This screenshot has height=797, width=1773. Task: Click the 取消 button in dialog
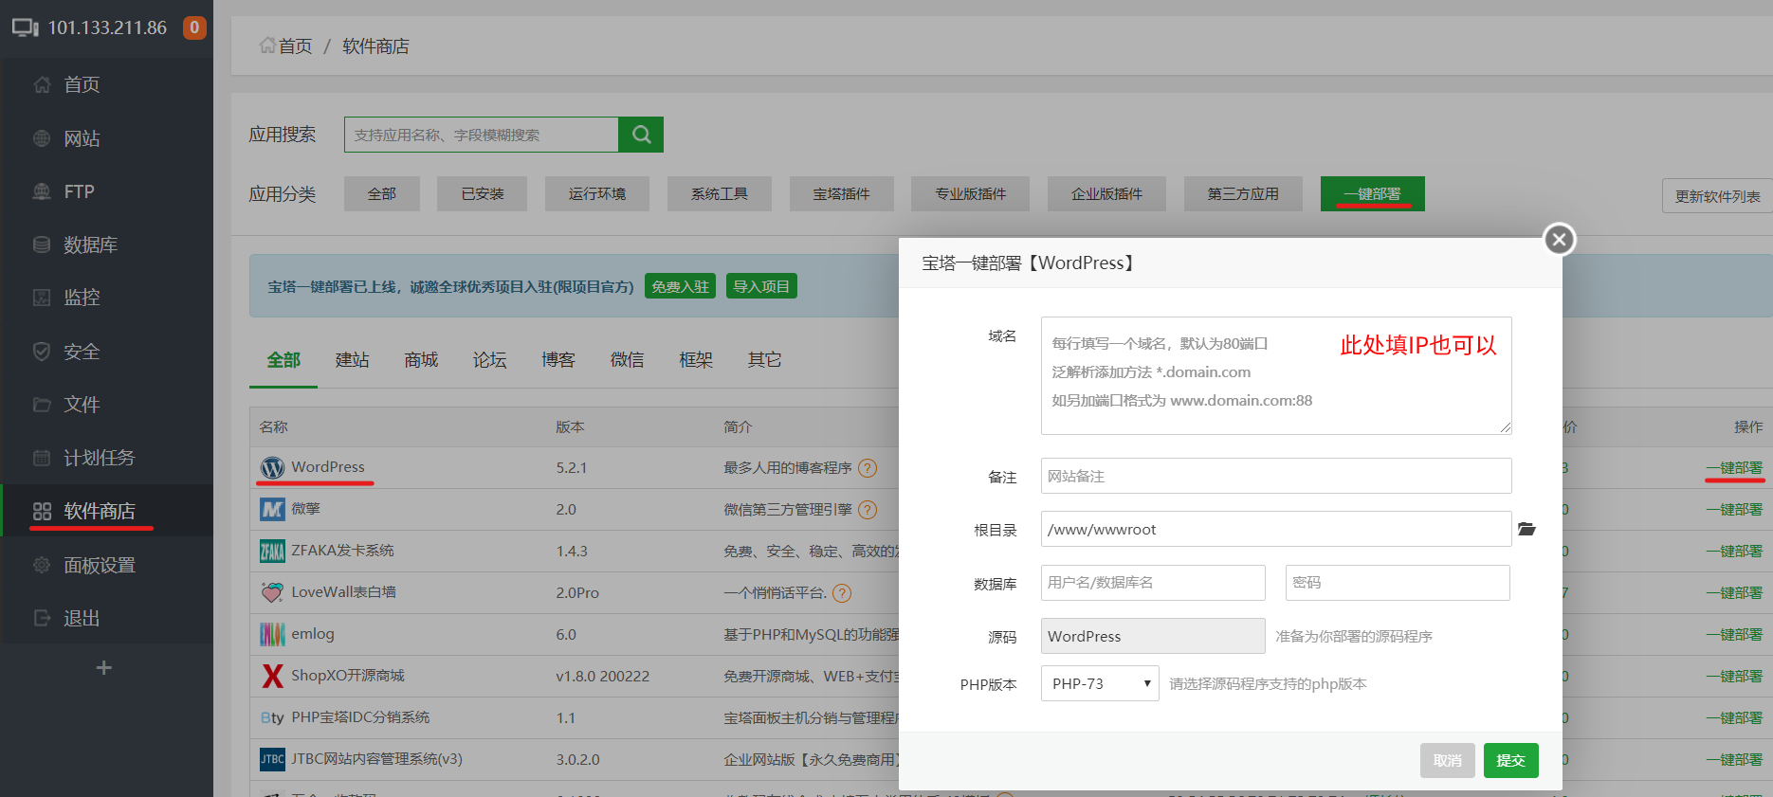[x=1447, y=760]
